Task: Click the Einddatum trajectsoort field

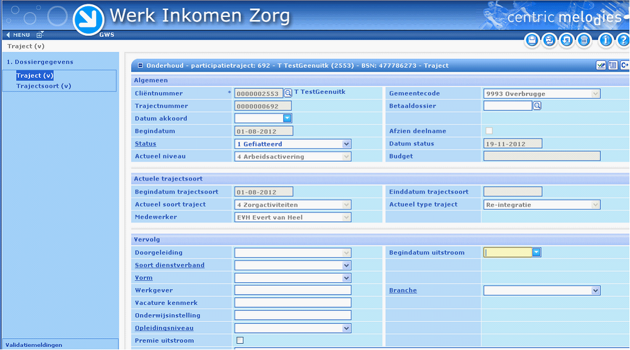Action: coord(513,192)
